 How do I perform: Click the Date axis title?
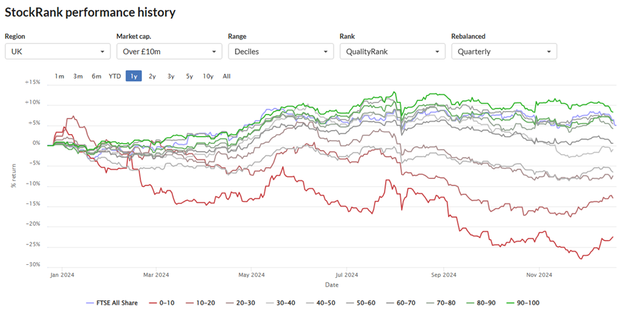click(x=332, y=285)
